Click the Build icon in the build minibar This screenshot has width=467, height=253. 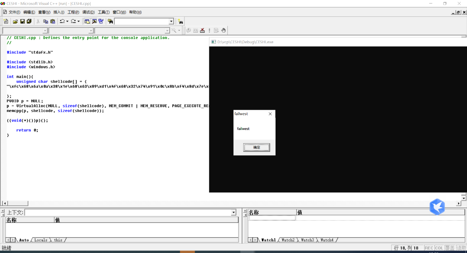195,30
